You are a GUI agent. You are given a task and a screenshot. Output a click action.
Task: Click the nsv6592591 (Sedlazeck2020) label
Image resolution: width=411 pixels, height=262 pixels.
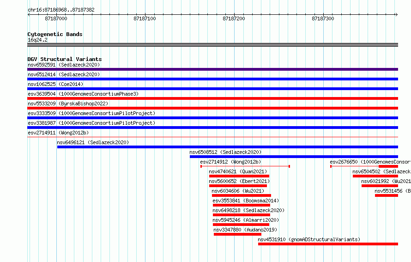(x=64, y=65)
